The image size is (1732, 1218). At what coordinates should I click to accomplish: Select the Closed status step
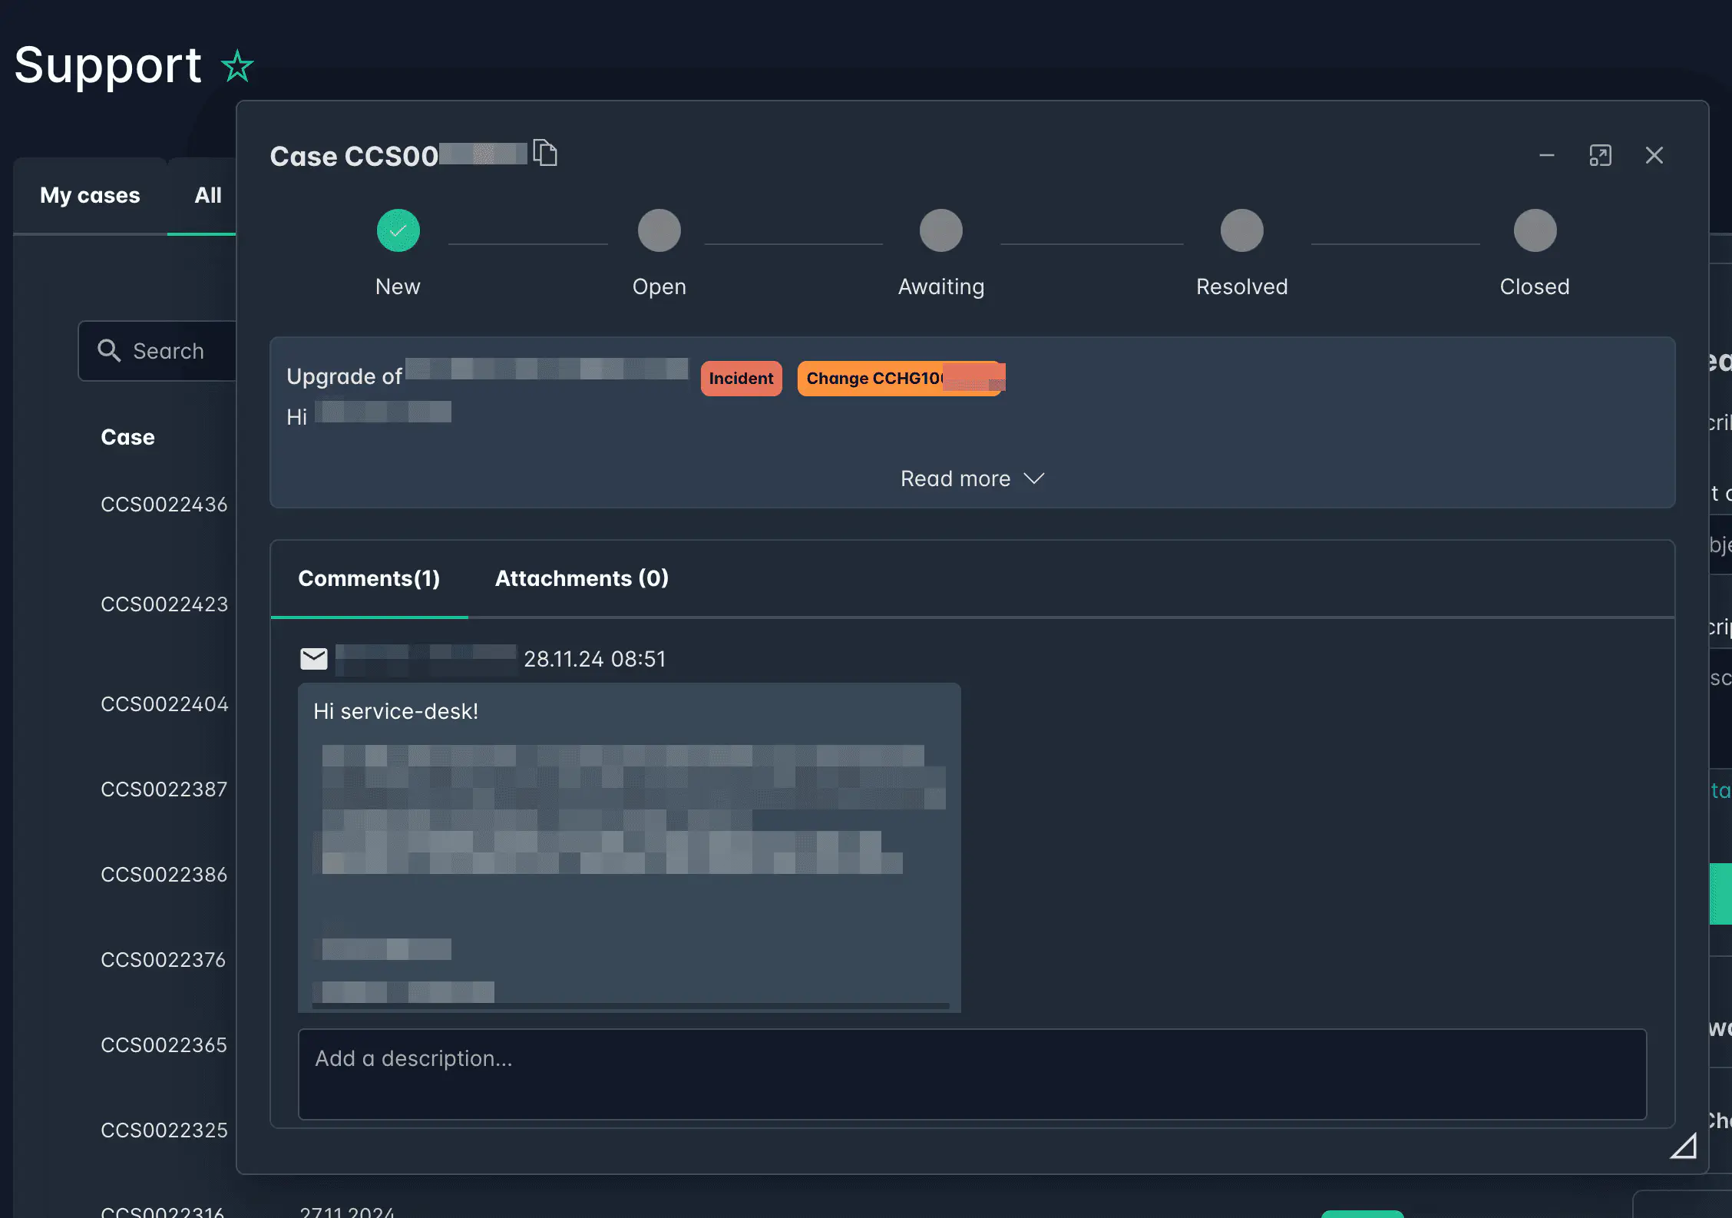(x=1535, y=231)
